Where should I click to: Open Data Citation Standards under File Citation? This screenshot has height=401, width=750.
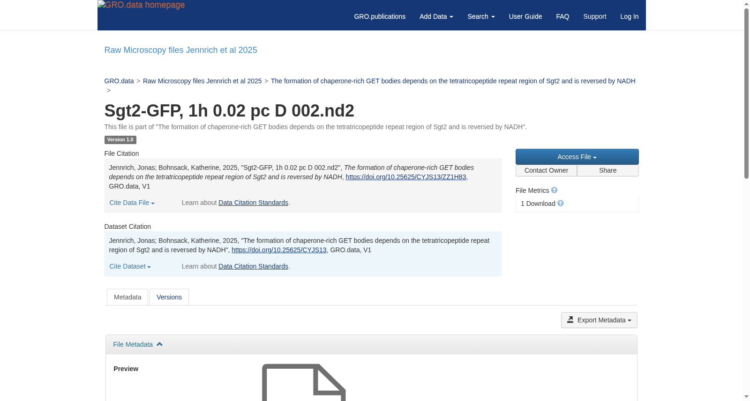point(253,203)
